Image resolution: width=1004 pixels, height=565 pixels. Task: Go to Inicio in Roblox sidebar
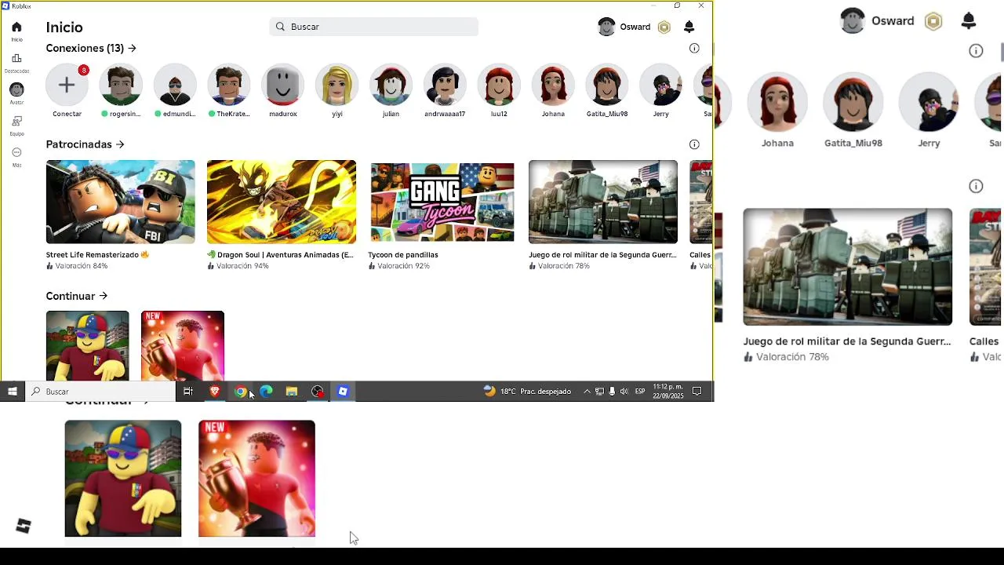(16, 31)
